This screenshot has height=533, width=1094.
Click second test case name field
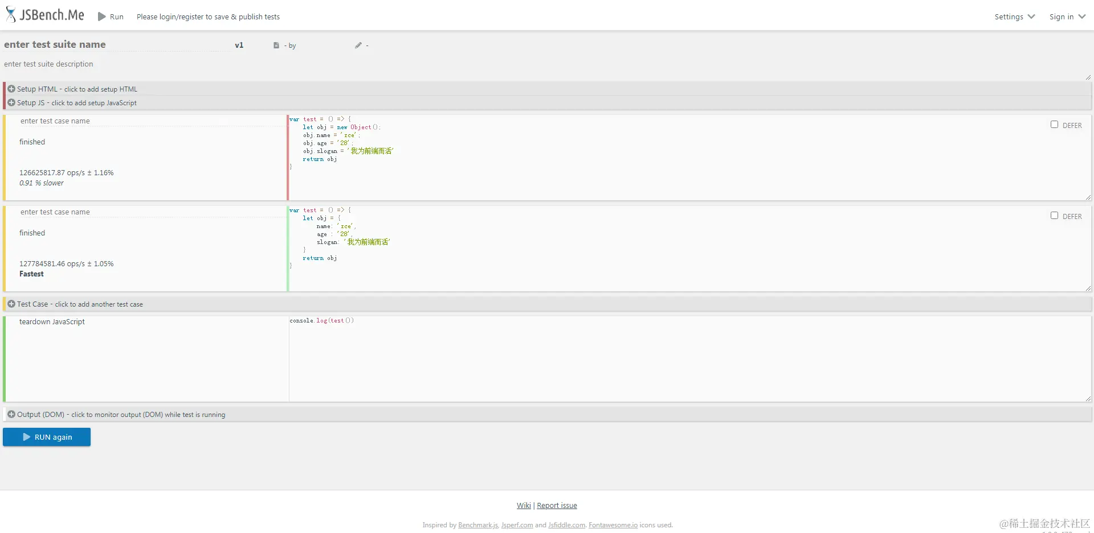153,212
